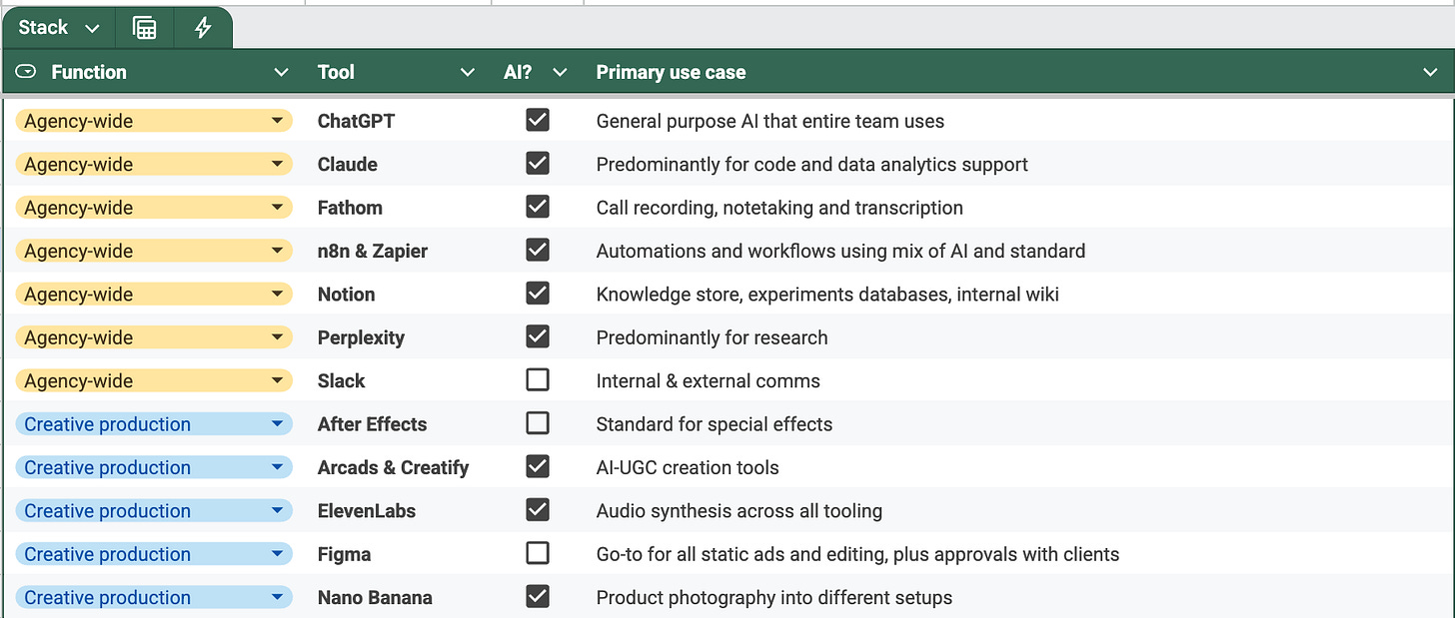1455x618 pixels.
Task: Click the lightning bolt icon in table tab
Action: (203, 28)
